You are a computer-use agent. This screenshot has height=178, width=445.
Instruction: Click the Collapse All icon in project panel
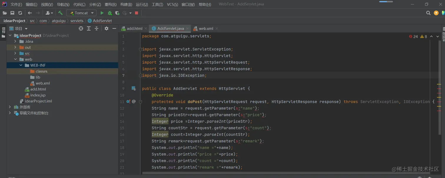pyautogui.click(x=96, y=28)
